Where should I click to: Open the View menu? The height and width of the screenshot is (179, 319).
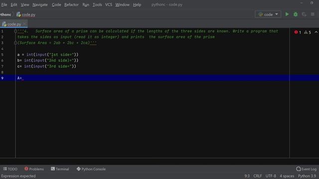click(x=25, y=4)
